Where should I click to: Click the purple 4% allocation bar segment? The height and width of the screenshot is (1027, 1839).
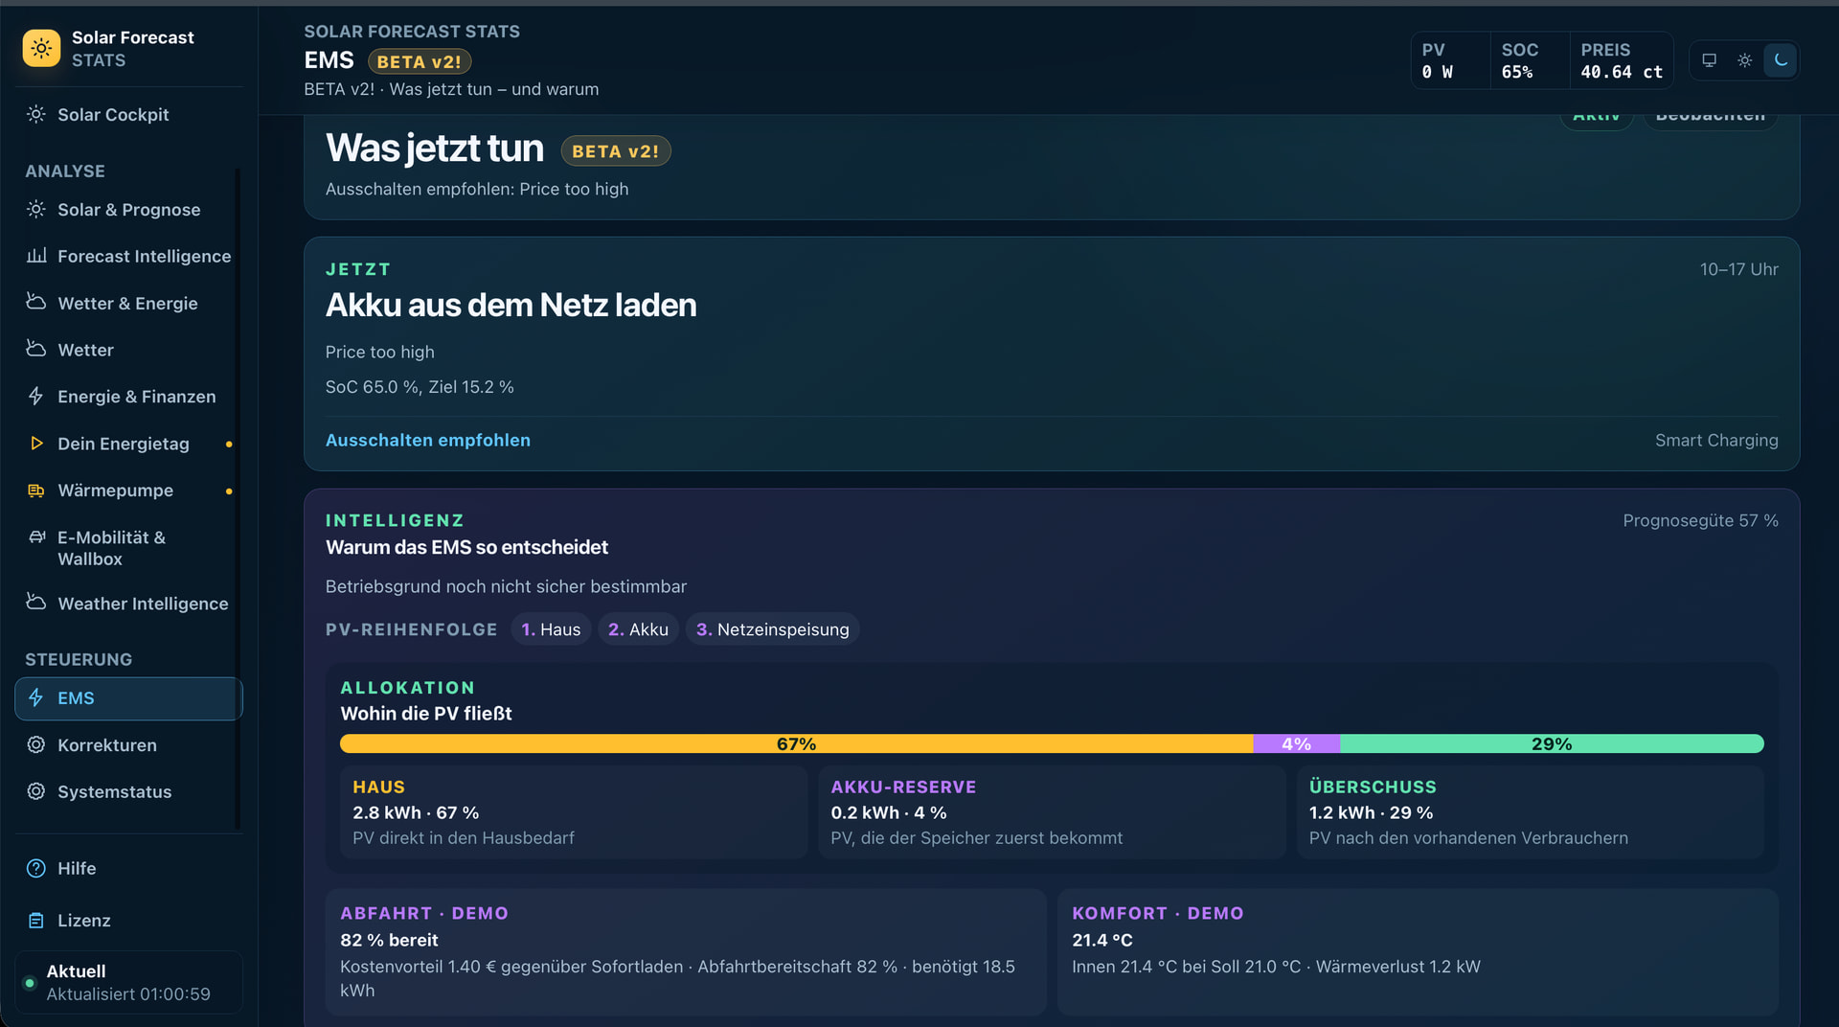1296,743
